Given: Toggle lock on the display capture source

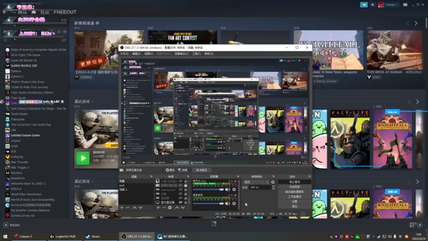Looking at the screenshot, I should [186, 202].
